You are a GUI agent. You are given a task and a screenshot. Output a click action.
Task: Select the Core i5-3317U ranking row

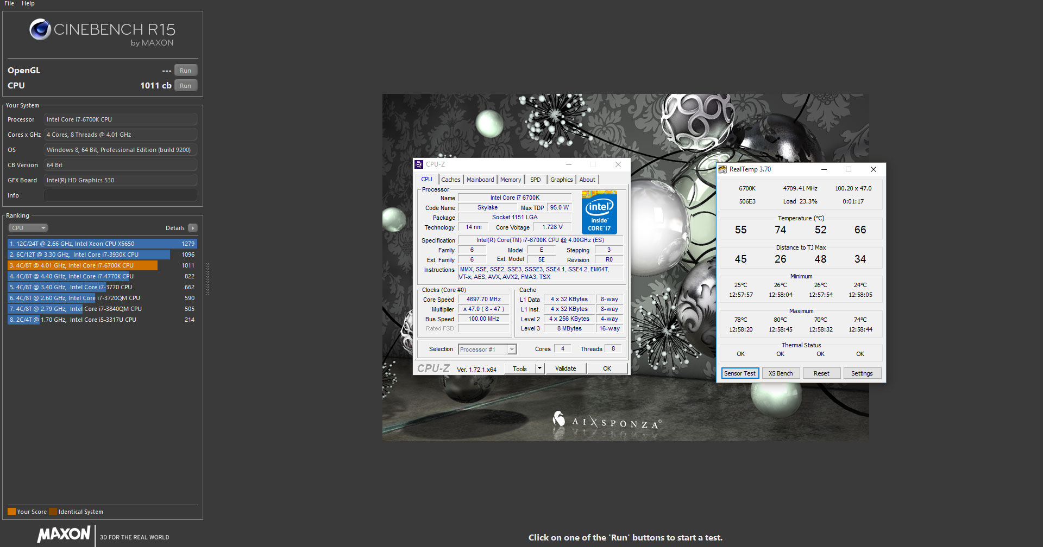click(x=102, y=320)
